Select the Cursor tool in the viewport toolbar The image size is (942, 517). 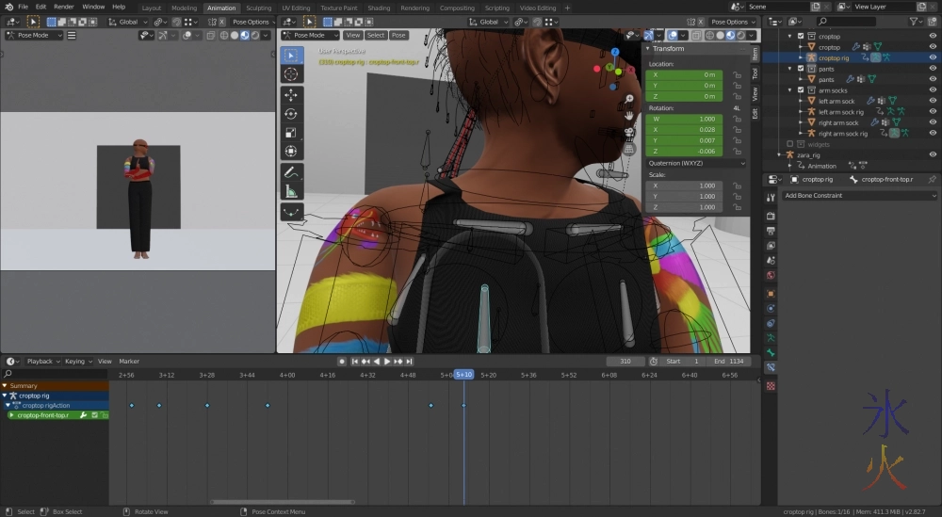coord(291,73)
